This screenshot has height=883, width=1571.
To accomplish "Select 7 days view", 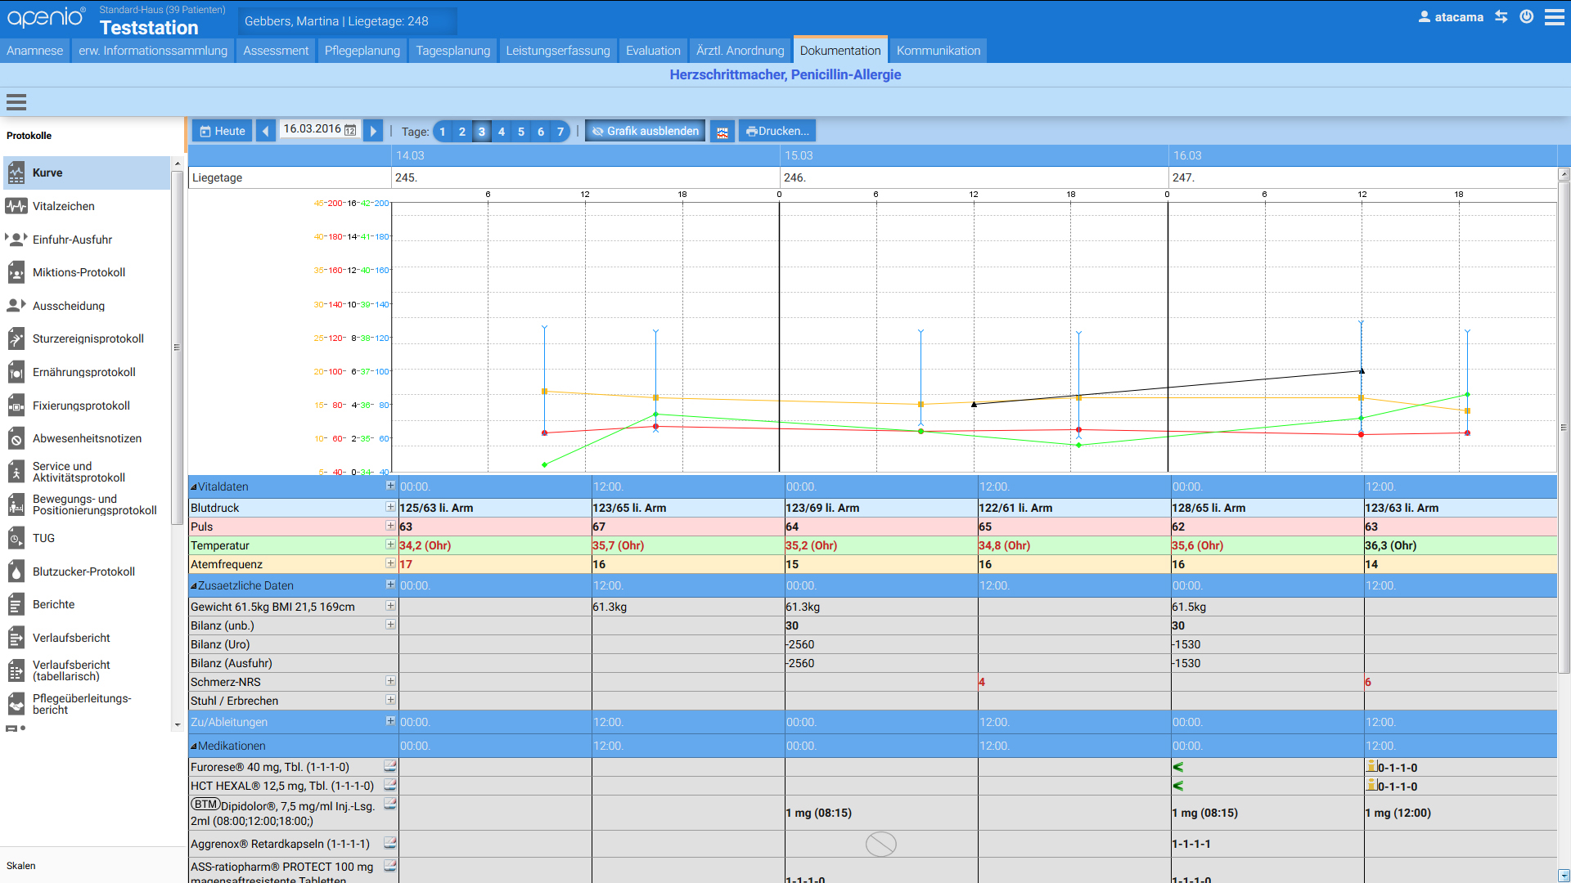I will point(560,132).
